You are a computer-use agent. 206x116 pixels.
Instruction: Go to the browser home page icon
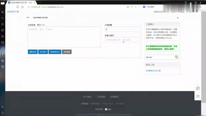pyautogui.click(x=22, y=7)
